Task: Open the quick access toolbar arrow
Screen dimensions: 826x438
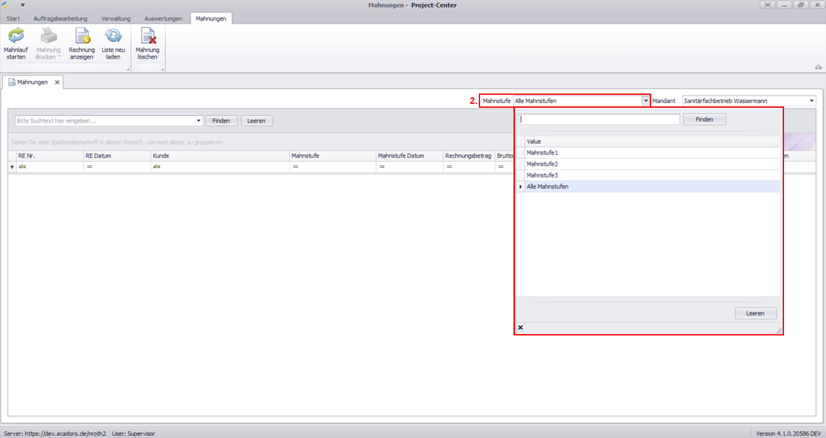Action: 22,5
